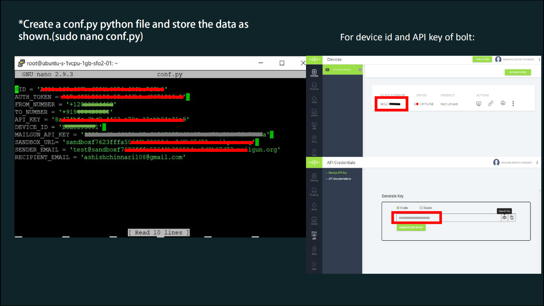Click the TO_NUMBER line in nano

(x=63, y=112)
